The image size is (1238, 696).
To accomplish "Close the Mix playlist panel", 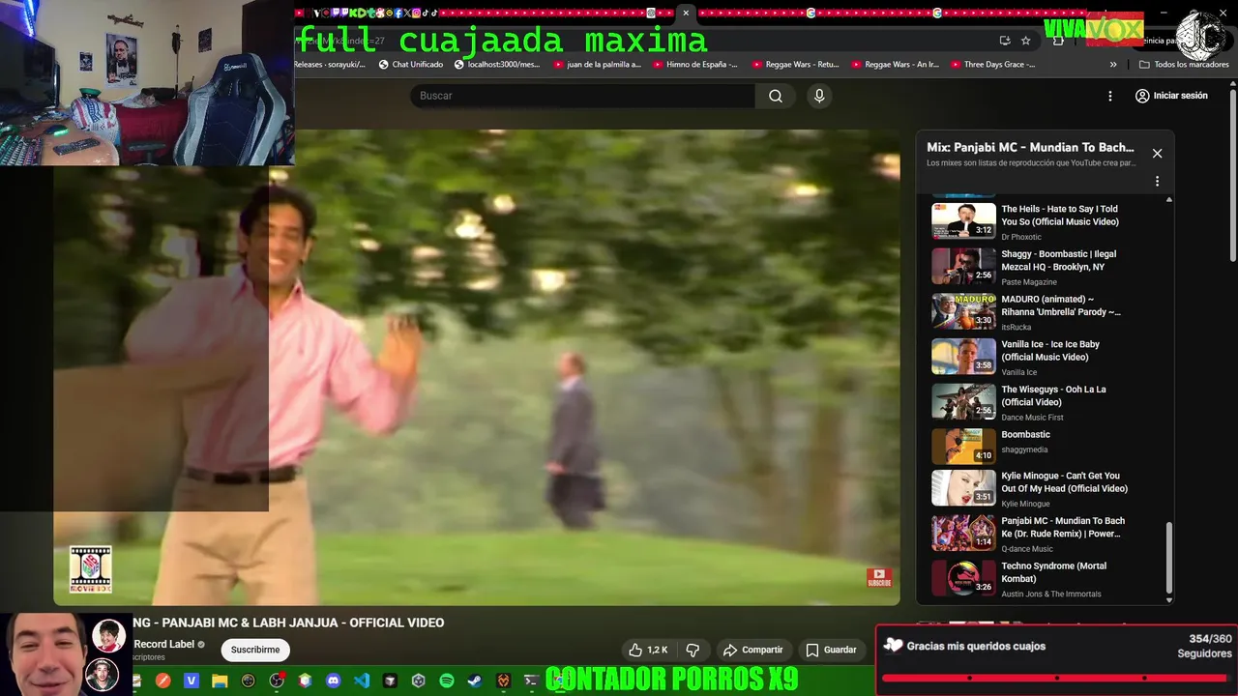I will 1157,153.
